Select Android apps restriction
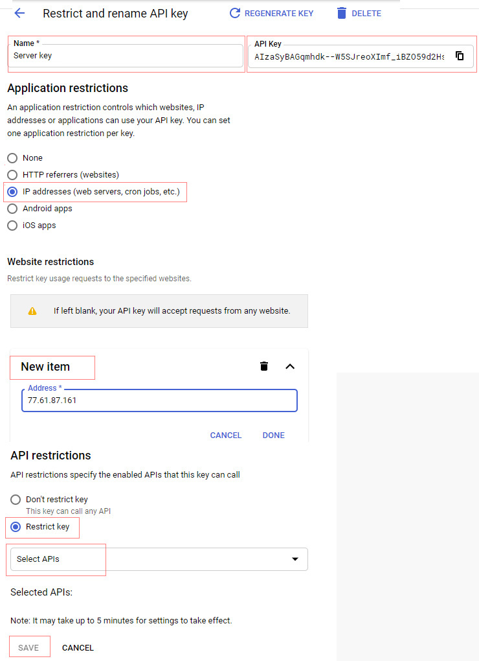 coord(12,209)
